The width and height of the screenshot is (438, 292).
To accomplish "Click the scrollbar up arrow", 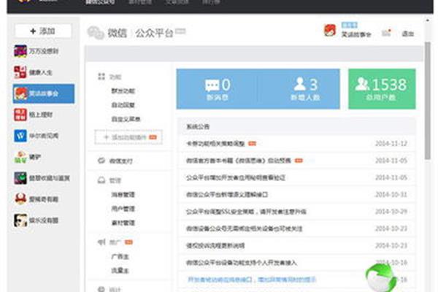I will pyautogui.click(x=428, y=20).
